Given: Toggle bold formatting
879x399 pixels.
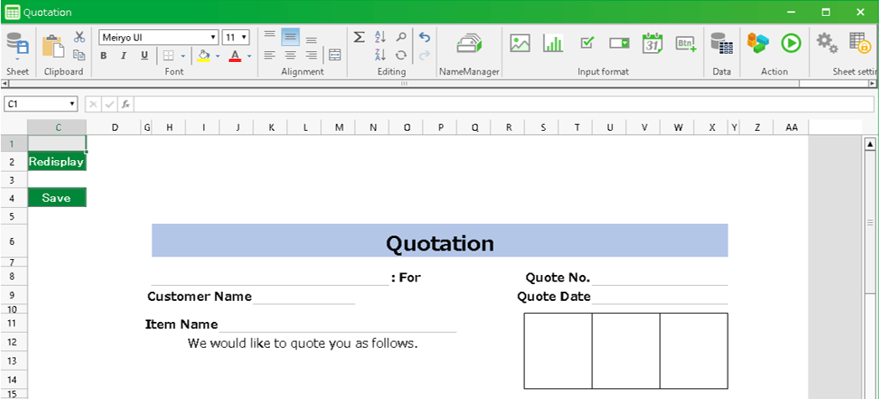Looking at the screenshot, I should (x=103, y=55).
